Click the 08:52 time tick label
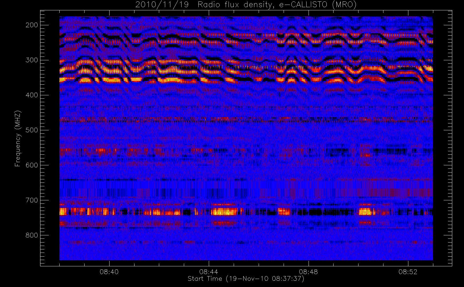Image resolution: width=464 pixels, height=287 pixels. pyautogui.click(x=408, y=272)
